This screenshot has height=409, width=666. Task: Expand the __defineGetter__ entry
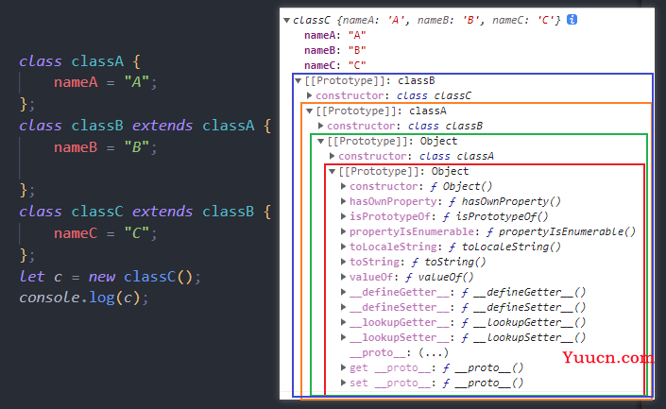click(344, 292)
